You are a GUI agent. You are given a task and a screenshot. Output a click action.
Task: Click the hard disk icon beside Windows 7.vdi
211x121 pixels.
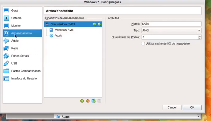tap(51, 30)
